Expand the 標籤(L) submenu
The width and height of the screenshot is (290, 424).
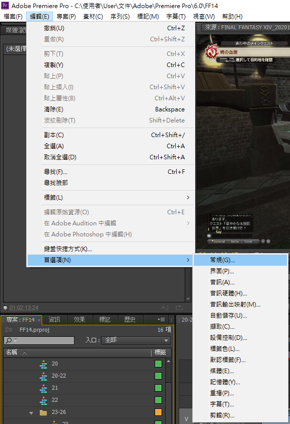(x=111, y=198)
